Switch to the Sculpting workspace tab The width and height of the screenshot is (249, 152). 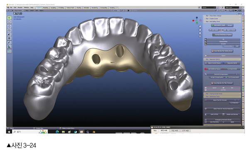point(53,7)
